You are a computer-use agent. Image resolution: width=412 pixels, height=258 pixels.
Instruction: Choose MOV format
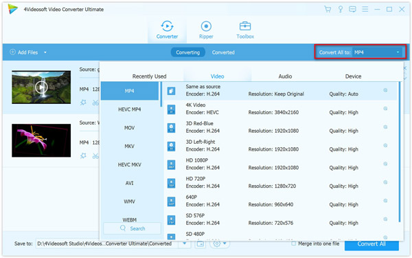coord(130,128)
